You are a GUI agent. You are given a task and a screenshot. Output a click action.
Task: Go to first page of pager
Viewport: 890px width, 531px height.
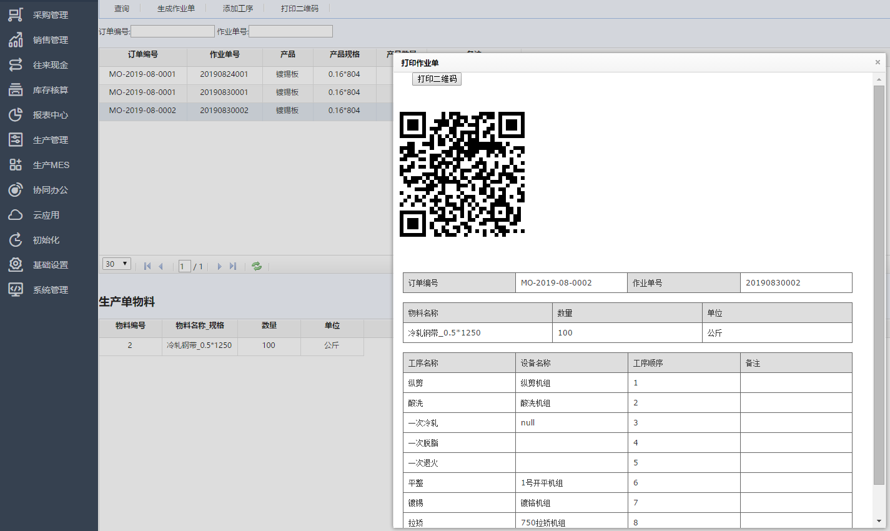tap(147, 266)
